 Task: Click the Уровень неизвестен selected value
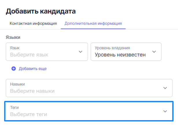(120, 55)
